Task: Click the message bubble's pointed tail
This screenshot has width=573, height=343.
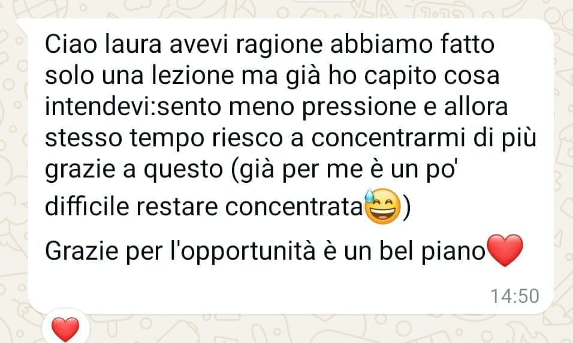Action: point(22,26)
